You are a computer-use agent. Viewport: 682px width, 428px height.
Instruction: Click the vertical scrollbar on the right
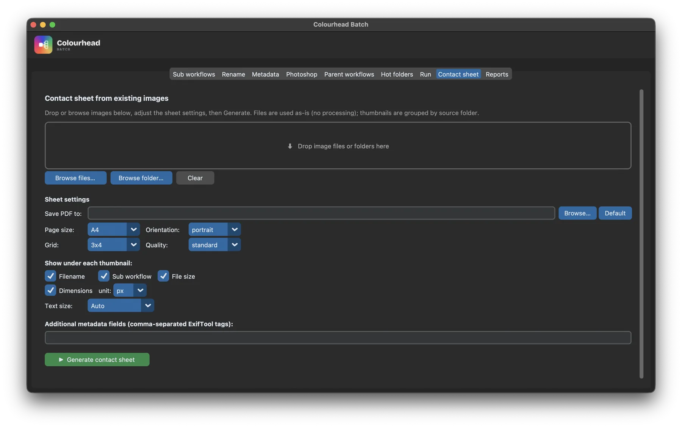click(x=641, y=234)
